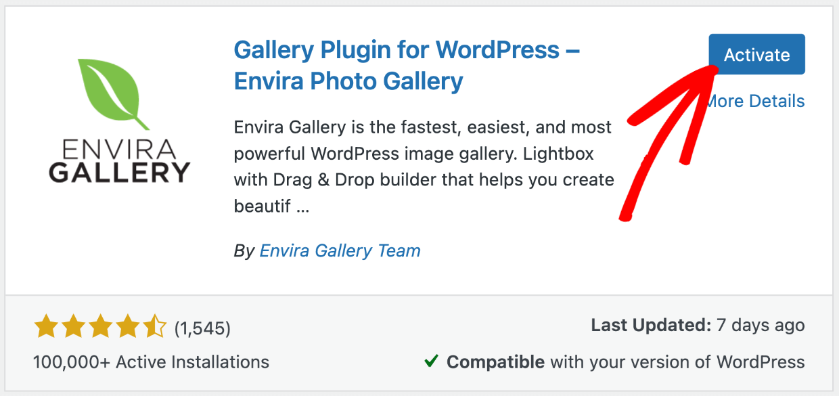The width and height of the screenshot is (839, 396).
Task: Select the first gold rating star
Action: 46,327
